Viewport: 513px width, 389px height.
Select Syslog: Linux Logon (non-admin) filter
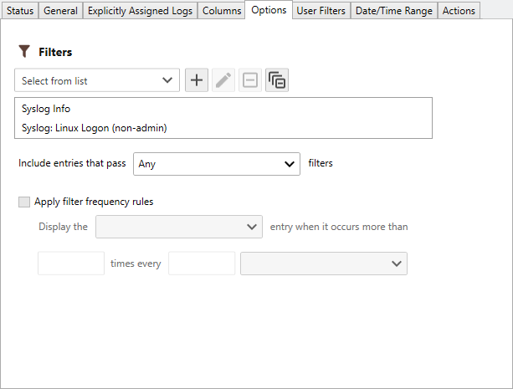point(94,128)
